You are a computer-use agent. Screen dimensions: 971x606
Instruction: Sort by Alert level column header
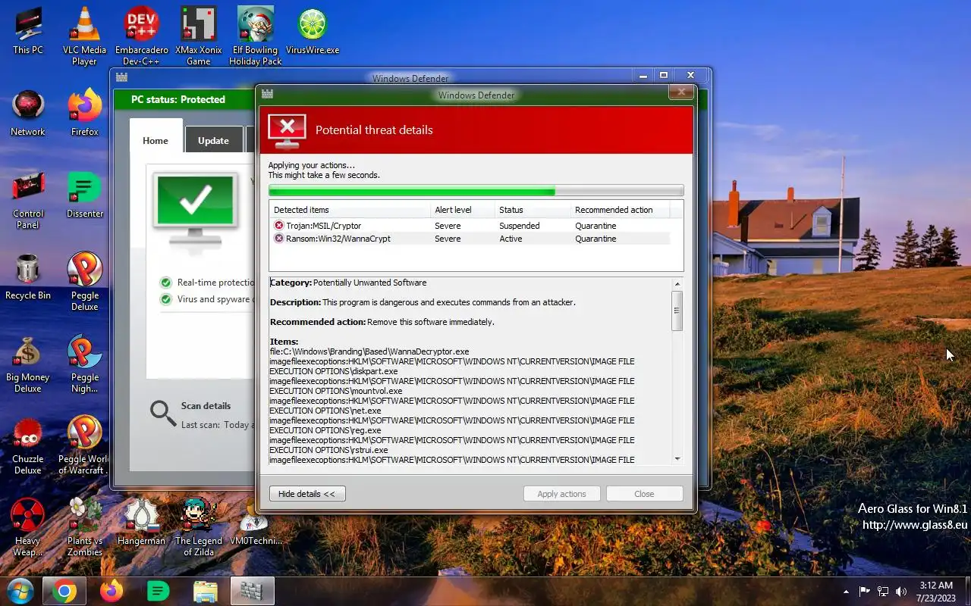462,210
